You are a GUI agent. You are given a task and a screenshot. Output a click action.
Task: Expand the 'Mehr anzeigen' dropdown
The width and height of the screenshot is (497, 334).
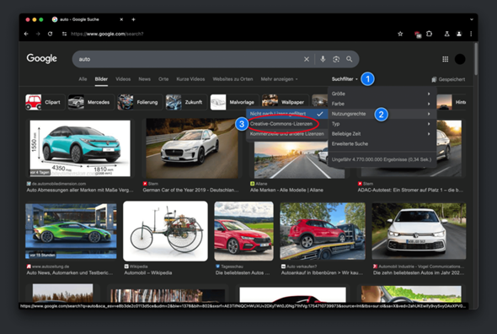click(x=279, y=79)
